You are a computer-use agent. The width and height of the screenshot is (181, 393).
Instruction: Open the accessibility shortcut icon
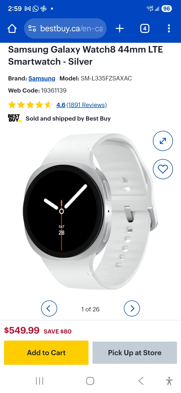point(169,381)
